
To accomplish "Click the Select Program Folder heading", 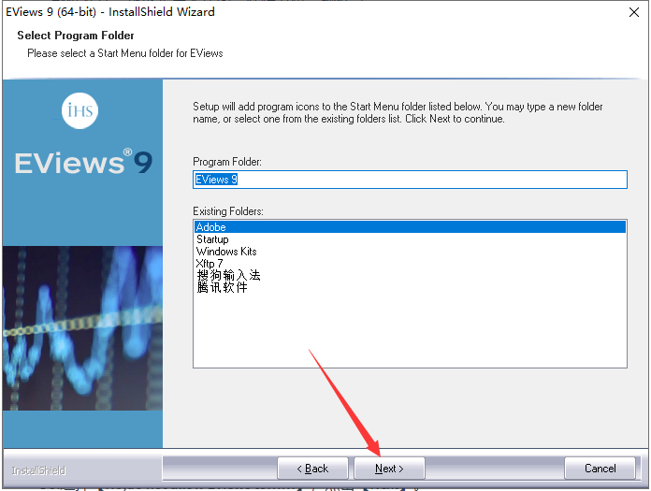I will (x=76, y=36).
